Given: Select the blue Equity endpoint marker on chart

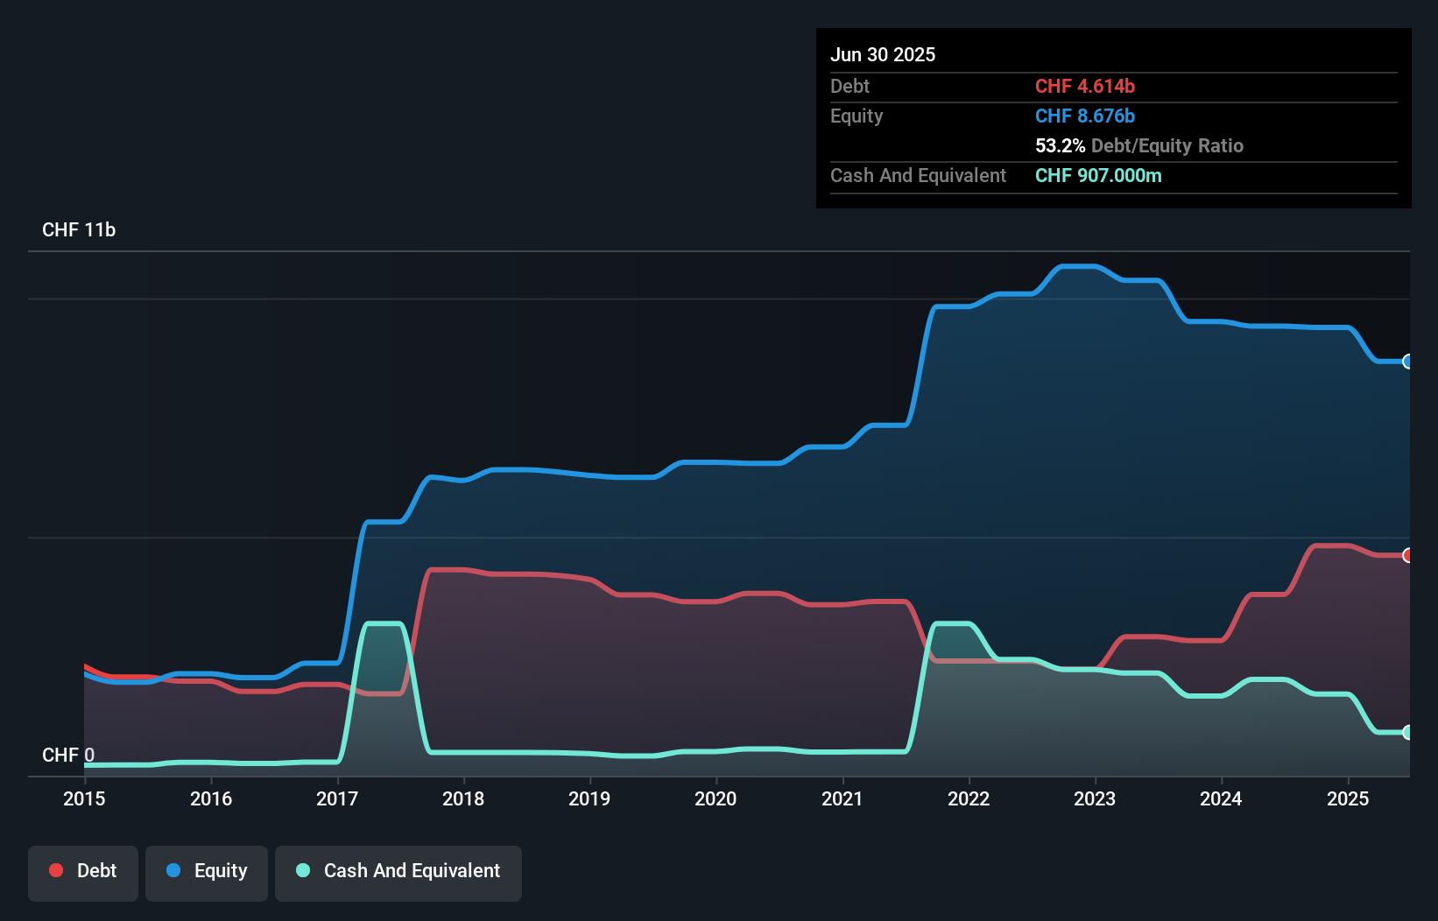Looking at the screenshot, I should [1407, 362].
